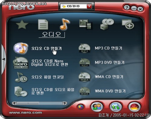Open the Extras plus category

128,24
